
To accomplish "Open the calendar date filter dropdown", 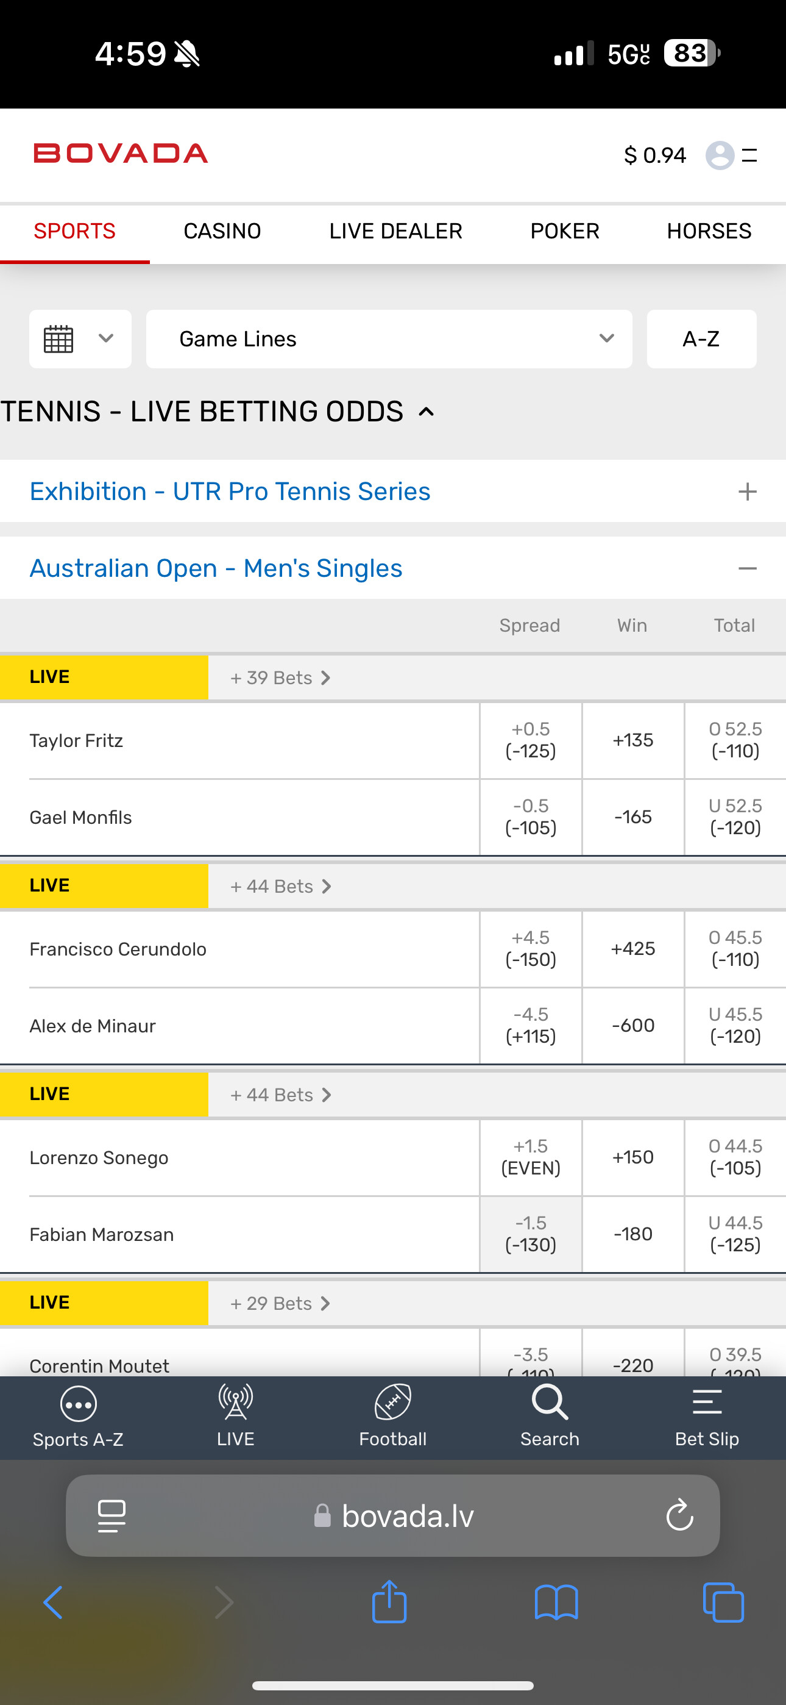I will [80, 339].
